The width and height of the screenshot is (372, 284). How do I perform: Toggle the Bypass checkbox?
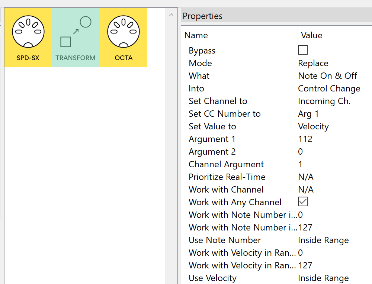point(303,50)
